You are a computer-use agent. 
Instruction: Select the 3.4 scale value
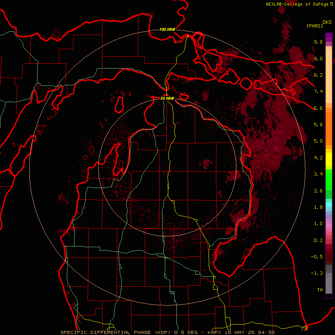318,174
